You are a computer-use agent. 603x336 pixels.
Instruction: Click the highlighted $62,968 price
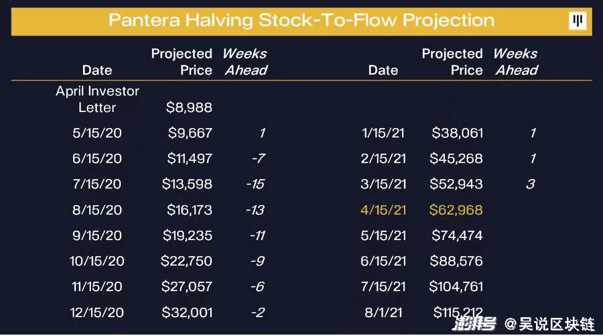point(456,210)
